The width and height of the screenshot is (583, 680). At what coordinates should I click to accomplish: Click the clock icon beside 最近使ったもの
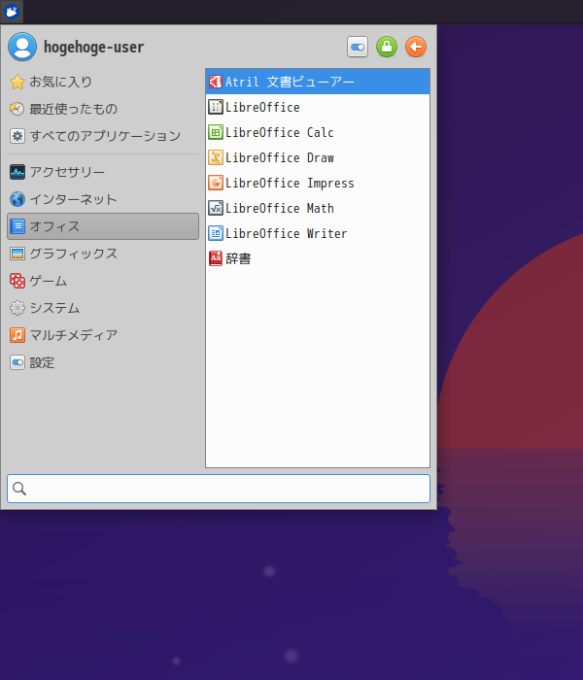(17, 109)
